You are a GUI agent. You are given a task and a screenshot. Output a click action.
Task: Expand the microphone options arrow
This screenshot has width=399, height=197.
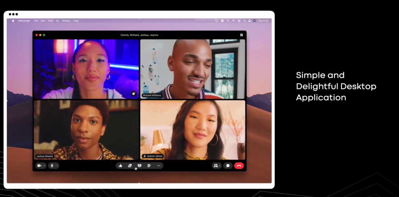click(57, 166)
